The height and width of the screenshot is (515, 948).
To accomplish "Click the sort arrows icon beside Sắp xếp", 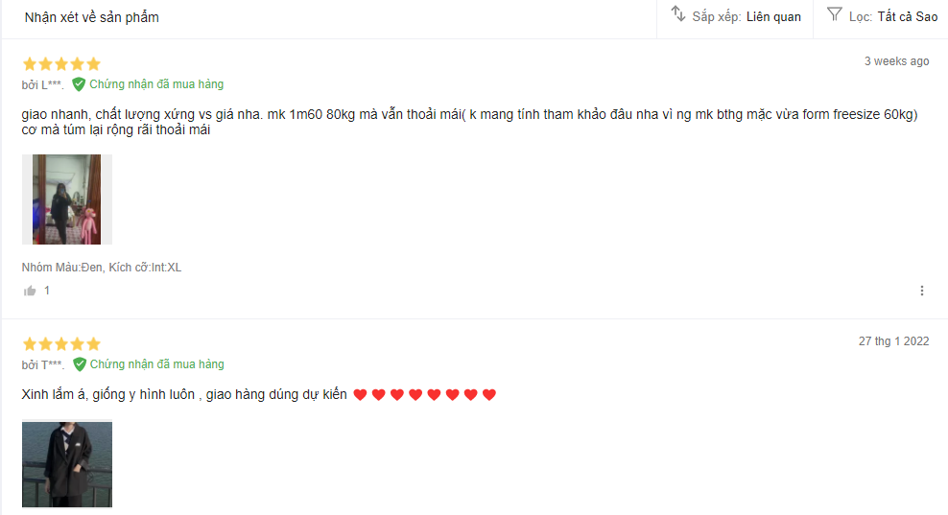I will (678, 13).
